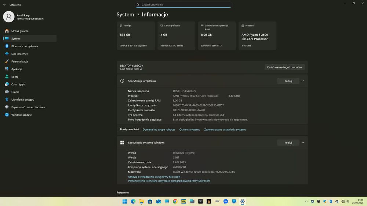Select the Windows 11 Home text
Viewport: 367px width, 206px height.
[183, 153]
